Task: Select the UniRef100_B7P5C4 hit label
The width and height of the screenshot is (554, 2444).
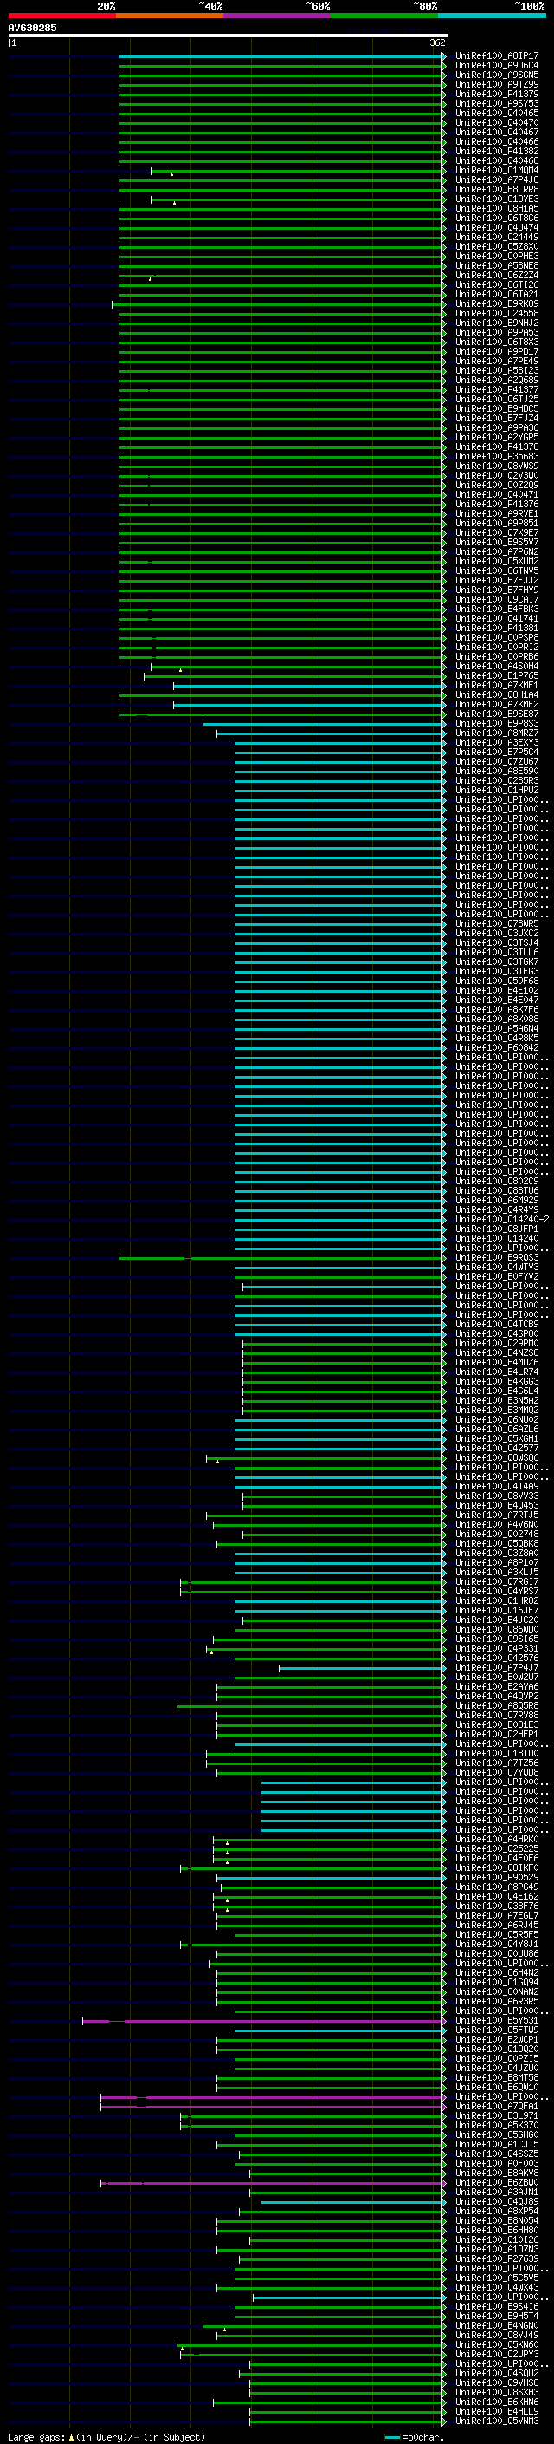Action: pyautogui.click(x=497, y=753)
